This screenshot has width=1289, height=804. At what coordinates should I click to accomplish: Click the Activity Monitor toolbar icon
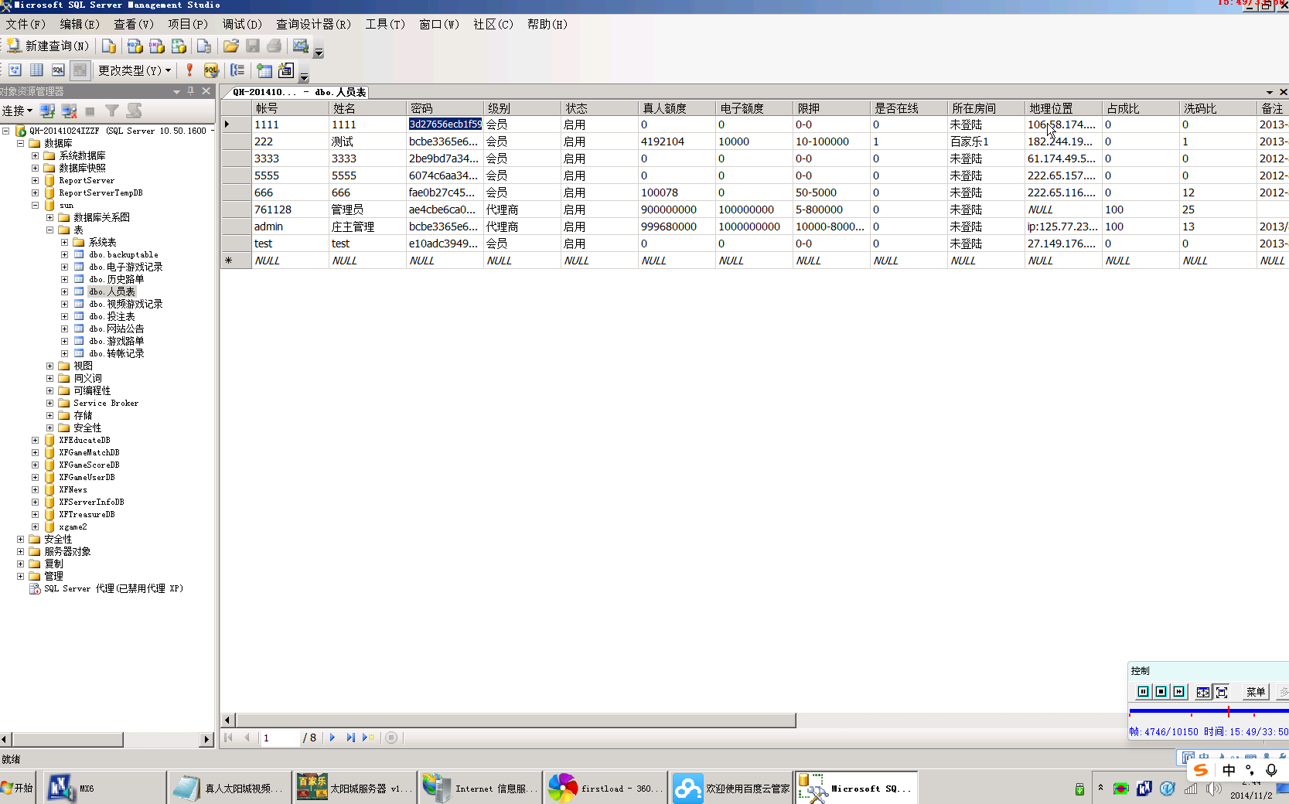[301, 46]
